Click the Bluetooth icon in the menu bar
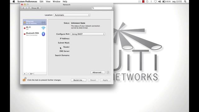The width and height of the screenshot is (199, 112). coord(151,2)
